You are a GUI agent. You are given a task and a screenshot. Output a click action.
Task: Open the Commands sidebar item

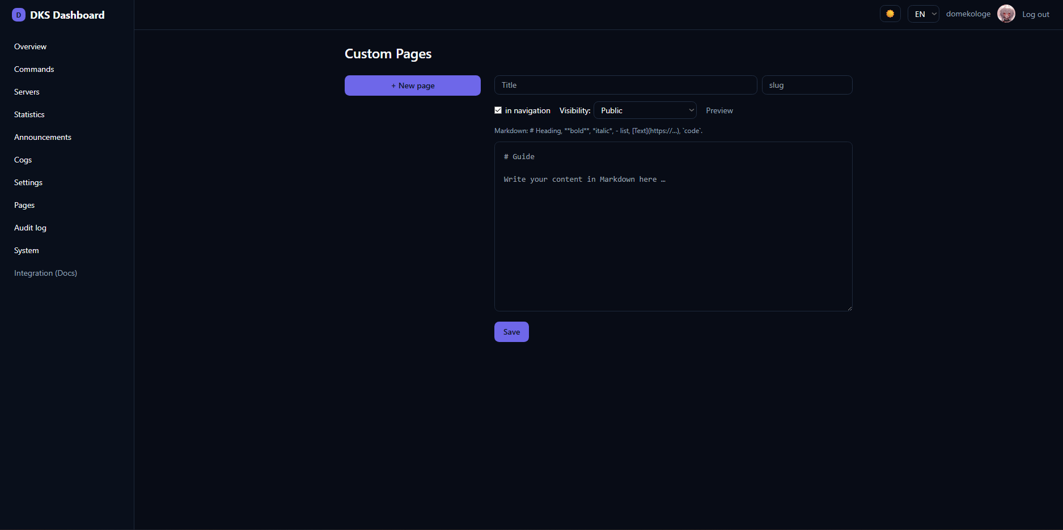[x=34, y=69]
